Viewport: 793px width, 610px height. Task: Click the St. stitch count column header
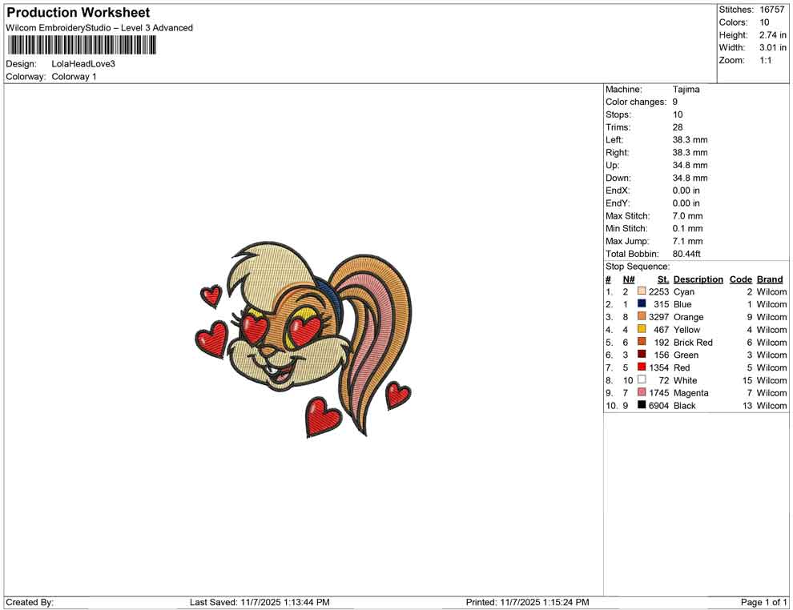662,279
